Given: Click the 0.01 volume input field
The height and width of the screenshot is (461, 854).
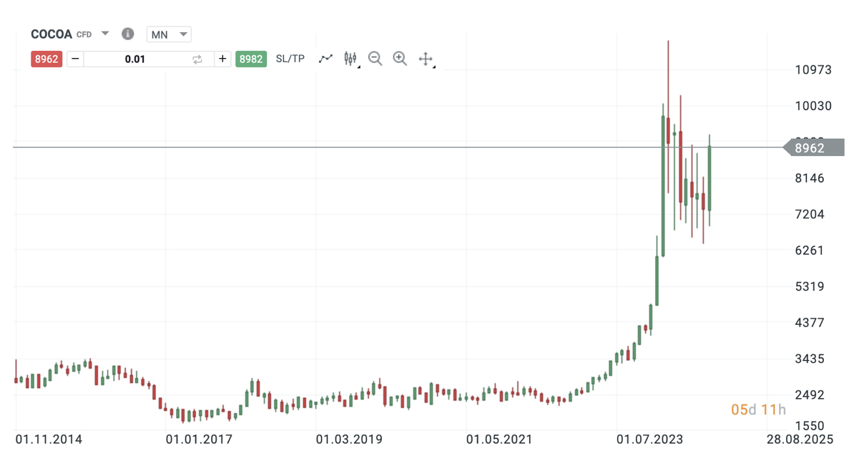Looking at the screenshot, I should pyautogui.click(x=136, y=59).
